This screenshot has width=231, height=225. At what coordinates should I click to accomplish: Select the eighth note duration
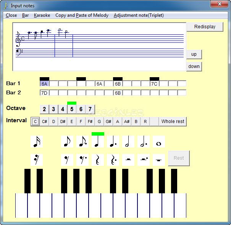[x=67, y=141]
